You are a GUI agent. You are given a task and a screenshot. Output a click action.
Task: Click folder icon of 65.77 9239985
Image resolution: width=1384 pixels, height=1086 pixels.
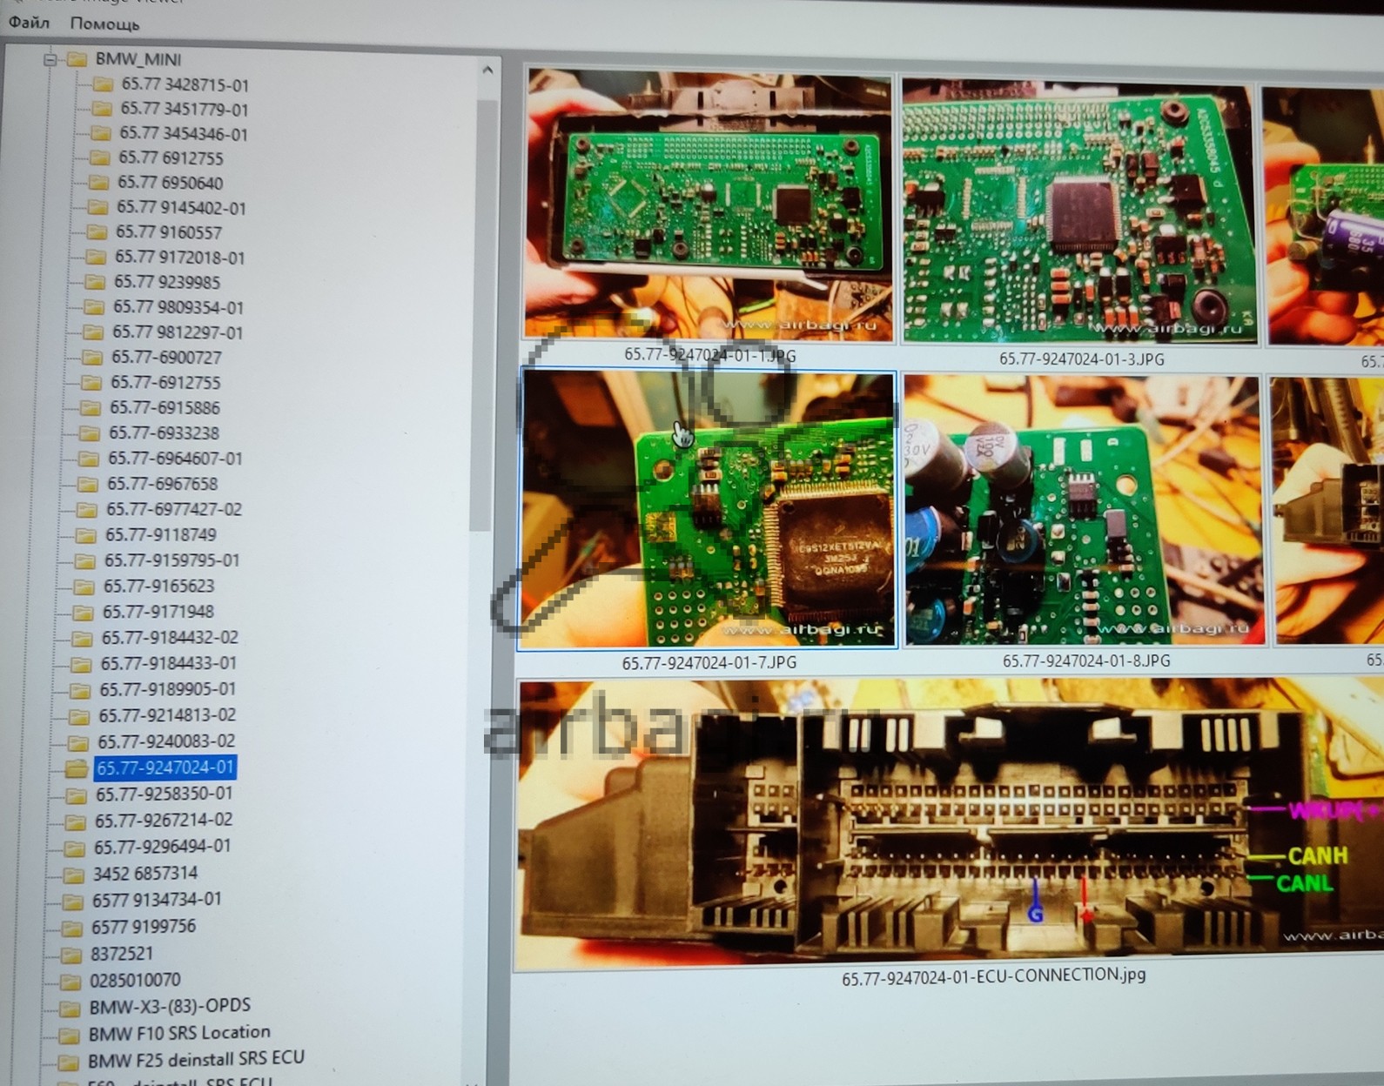click(96, 282)
